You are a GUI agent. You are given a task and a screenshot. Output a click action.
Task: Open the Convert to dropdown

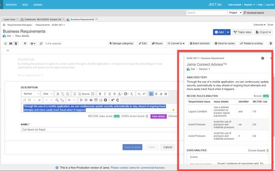coord(176,44)
